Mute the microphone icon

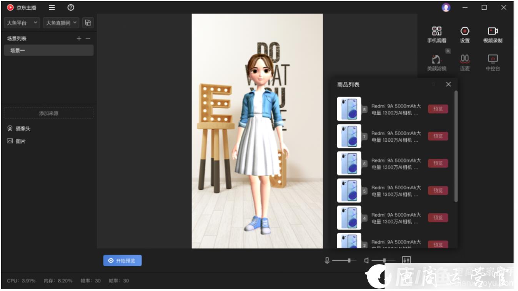[x=327, y=261]
